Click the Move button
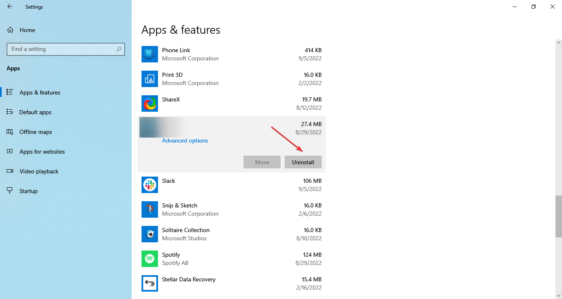This screenshot has height=299, width=562. (262, 162)
